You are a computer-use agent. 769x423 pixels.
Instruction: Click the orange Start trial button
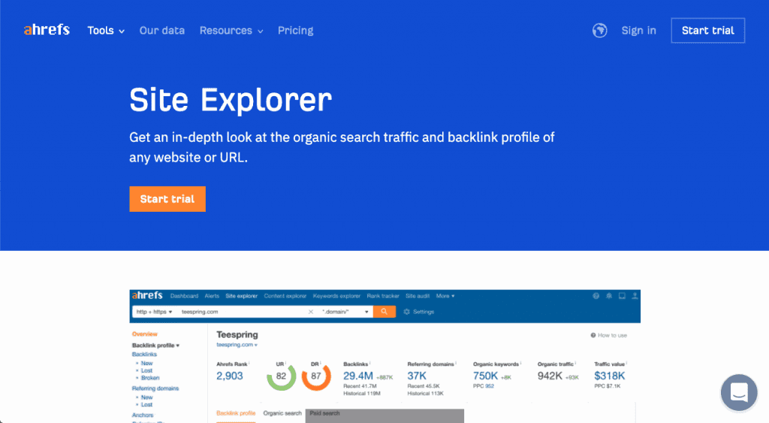[167, 199]
